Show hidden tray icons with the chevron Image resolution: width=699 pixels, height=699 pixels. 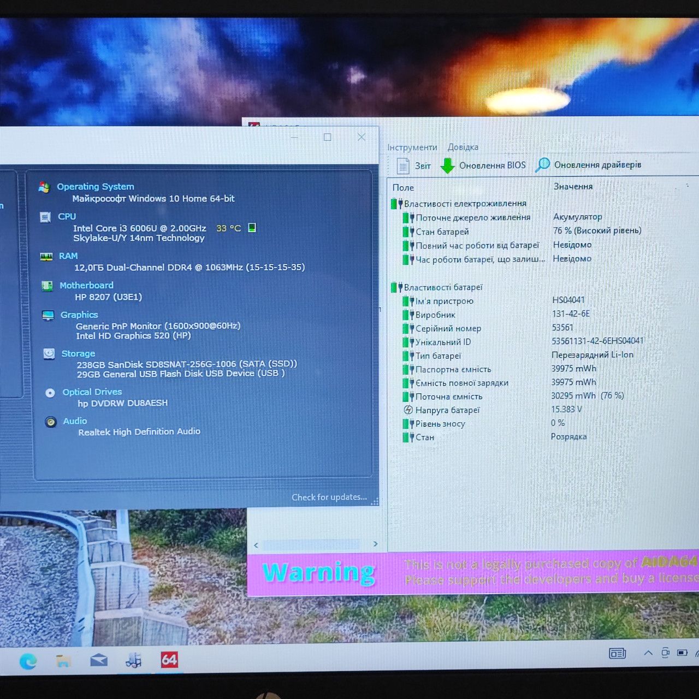click(x=648, y=653)
